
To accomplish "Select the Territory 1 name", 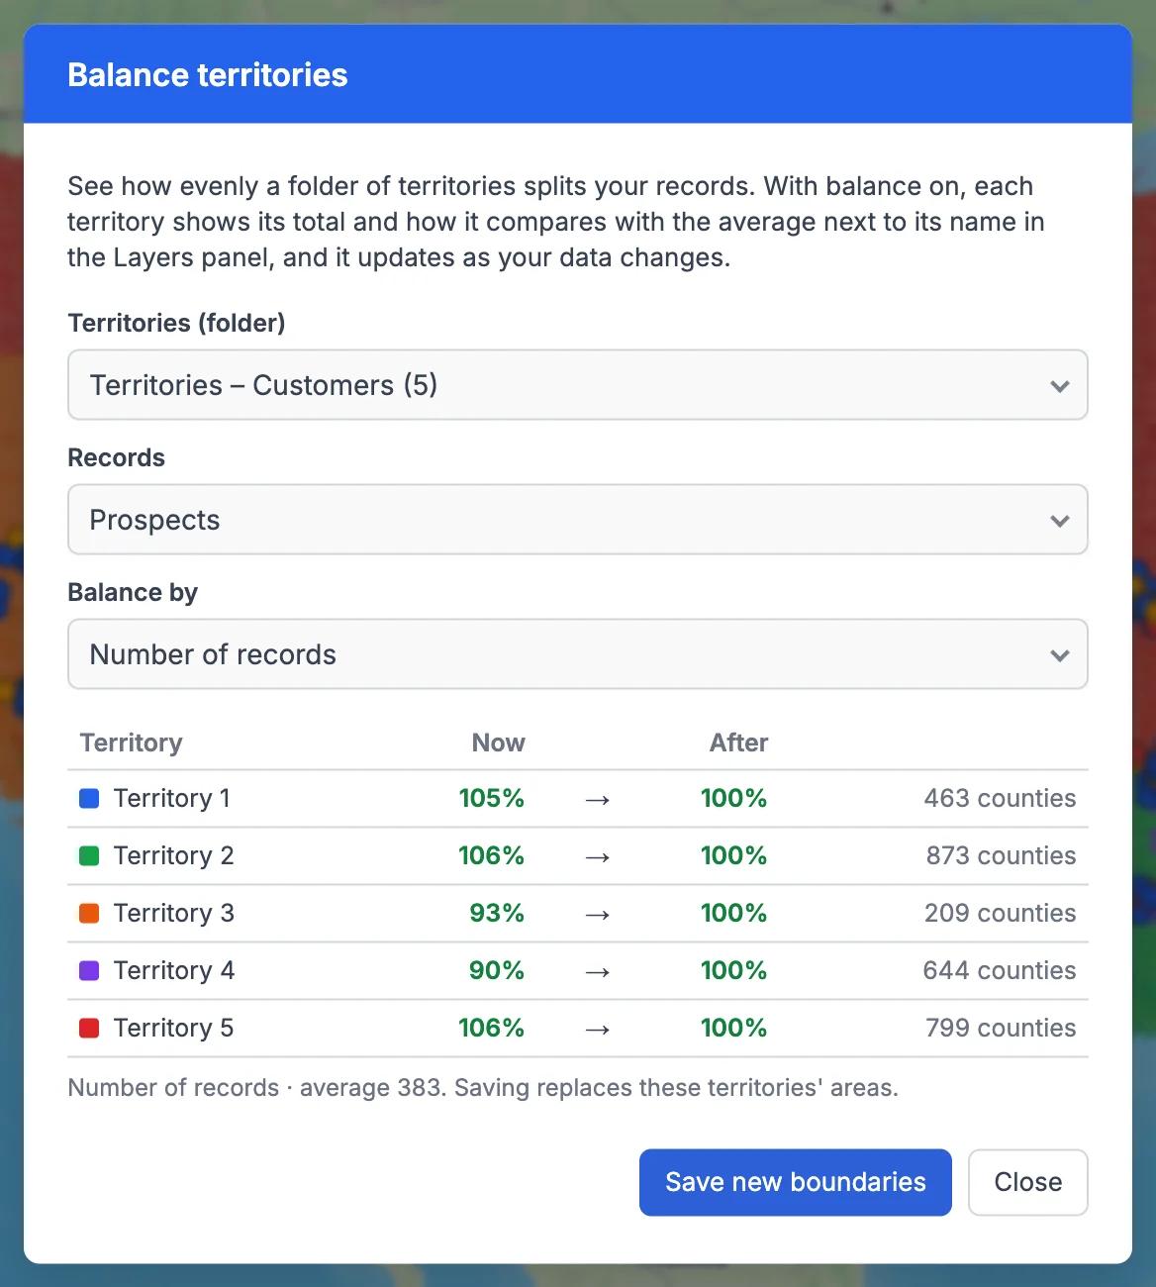I will [x=172, y=798].
